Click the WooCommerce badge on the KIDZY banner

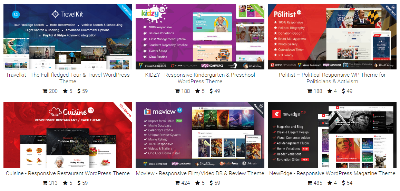click(212, 65)
